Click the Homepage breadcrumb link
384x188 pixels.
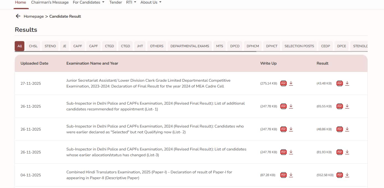point(33,16)
